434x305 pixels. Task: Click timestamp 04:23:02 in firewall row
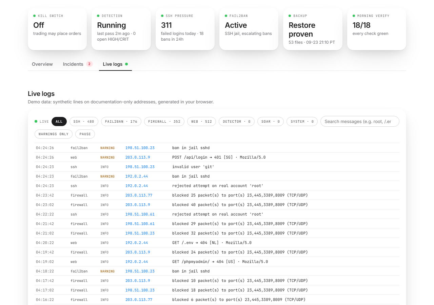[x=45, y=205]
